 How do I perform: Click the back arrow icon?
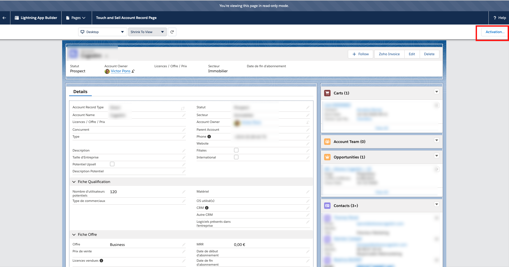click(4, 18)
